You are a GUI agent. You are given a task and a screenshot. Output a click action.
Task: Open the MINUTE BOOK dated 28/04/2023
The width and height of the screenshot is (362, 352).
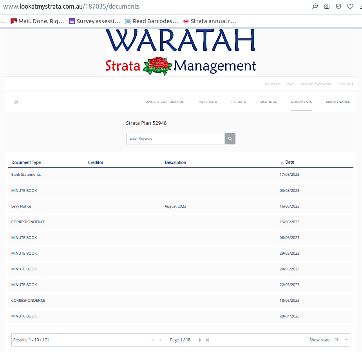point(181,316)
